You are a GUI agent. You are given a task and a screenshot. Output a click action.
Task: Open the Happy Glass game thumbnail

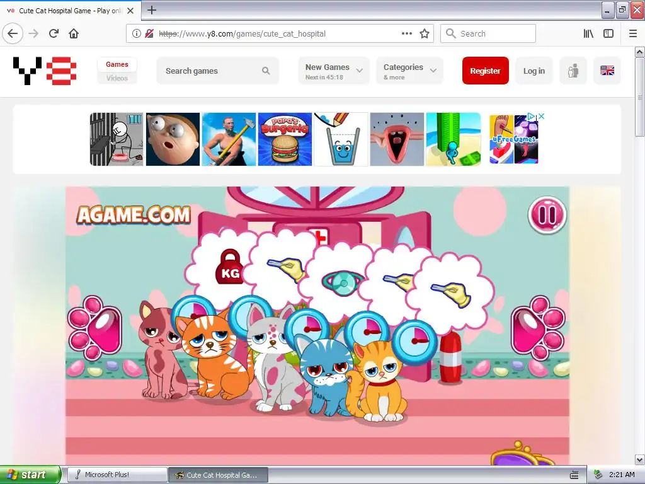[341, 139]
